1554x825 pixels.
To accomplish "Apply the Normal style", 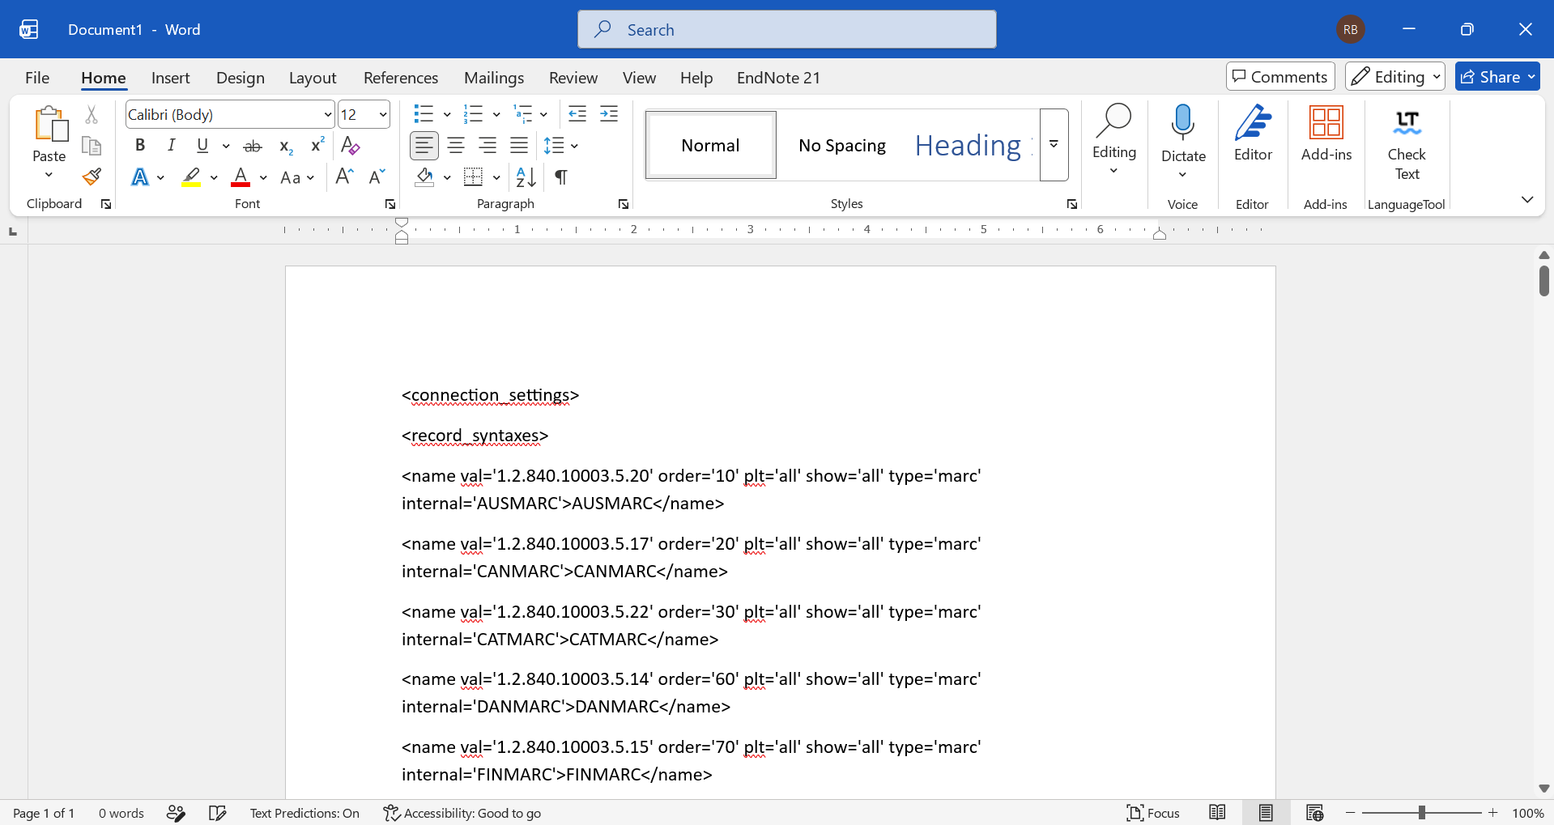I will pyautogui.click(x=710, y=145).
